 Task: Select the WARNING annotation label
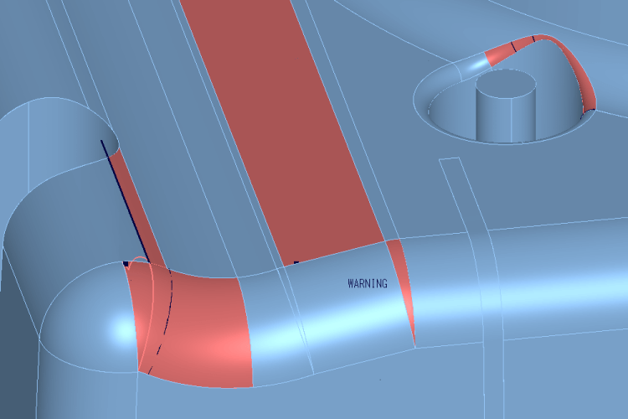click(368, 283)
